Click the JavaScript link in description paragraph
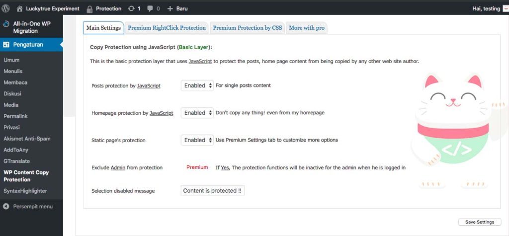 point(200,61)
